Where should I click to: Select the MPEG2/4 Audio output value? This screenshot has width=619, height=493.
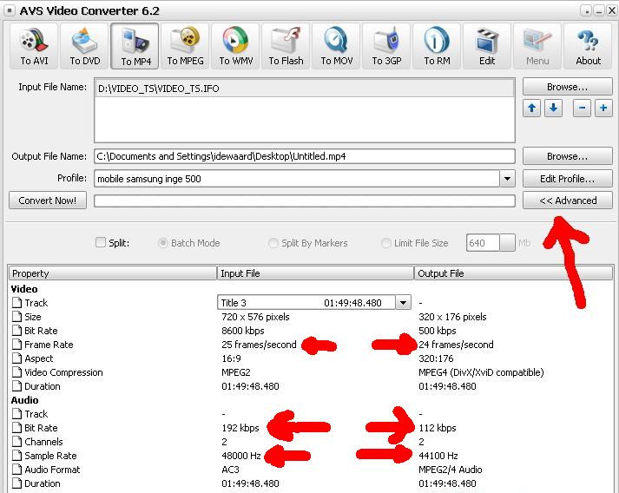point(450,470)
